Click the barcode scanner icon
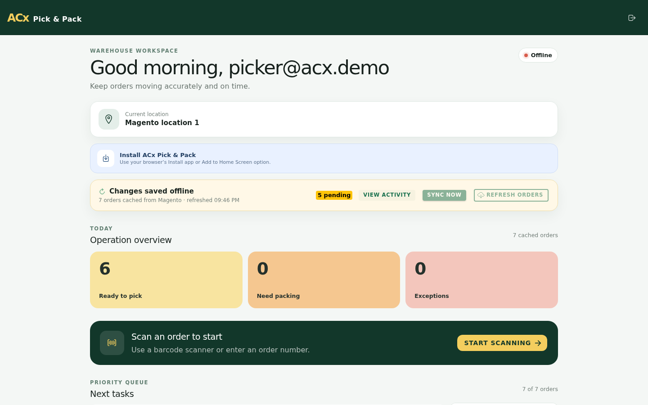This screenshot has height=405, width=648. pyautogui.click(x=112, y=343)
